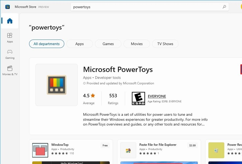Click WindowTop's star rating row

coord(60,153)
